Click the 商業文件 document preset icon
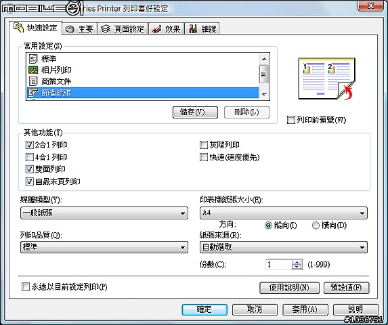This screenshot has height=325, width=388. click(x=33, y=81)
